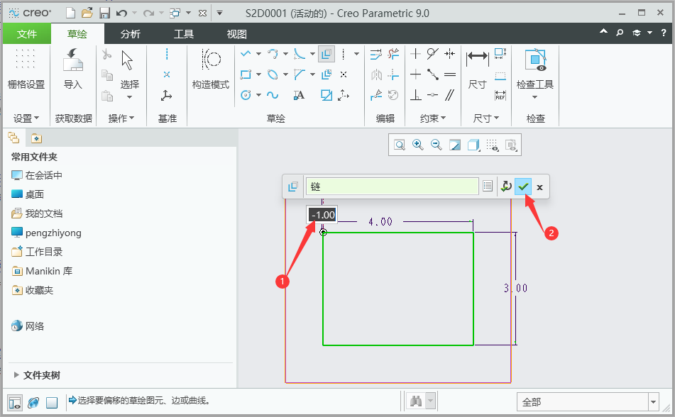Open the Circle tool dropdown arrow
The width and height of the screenshot is (675, 417).
click(x=258, y=95)
